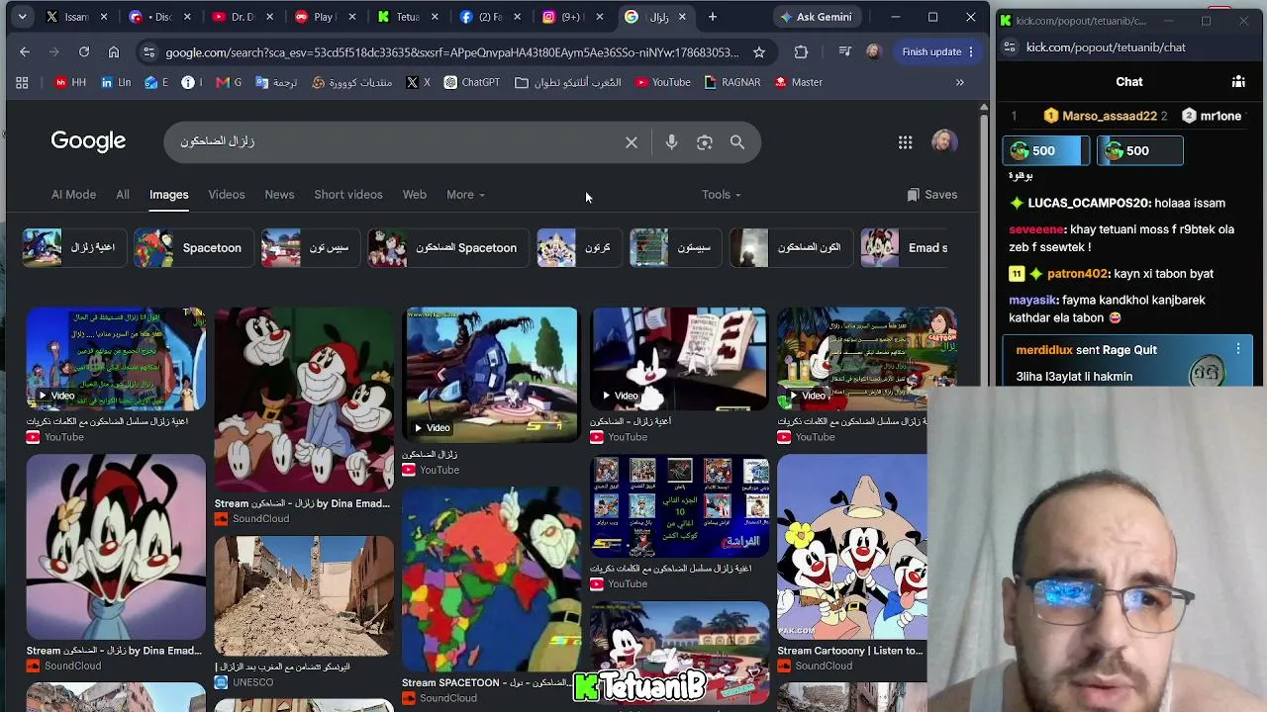Open the browser extensions menu

(x=801, y=51)
